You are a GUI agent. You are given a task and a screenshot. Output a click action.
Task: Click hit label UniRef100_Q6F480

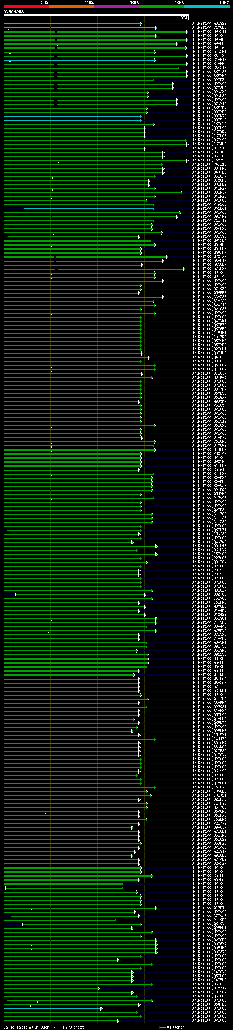coord(209,245)
